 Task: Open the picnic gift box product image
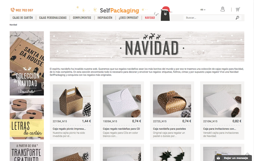(x=72, y=101)
